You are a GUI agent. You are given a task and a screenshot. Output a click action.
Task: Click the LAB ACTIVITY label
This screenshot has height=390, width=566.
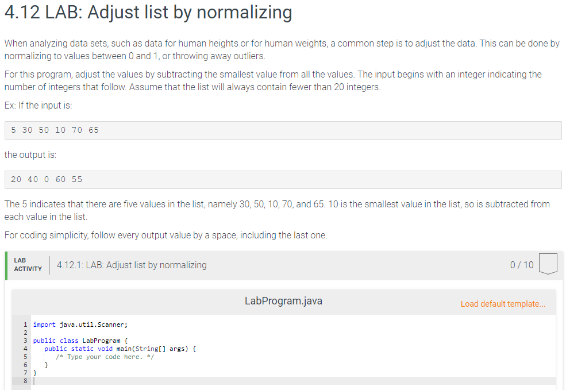pos(28,265)
